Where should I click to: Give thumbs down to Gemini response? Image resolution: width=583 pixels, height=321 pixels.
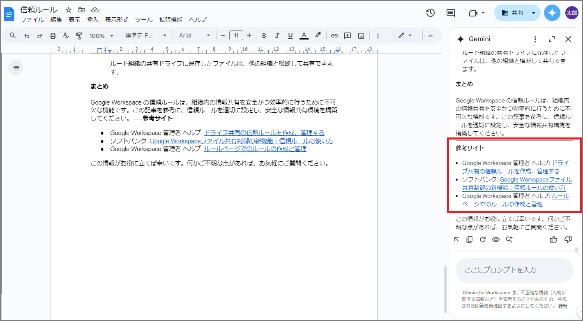(x=568, y=239)
